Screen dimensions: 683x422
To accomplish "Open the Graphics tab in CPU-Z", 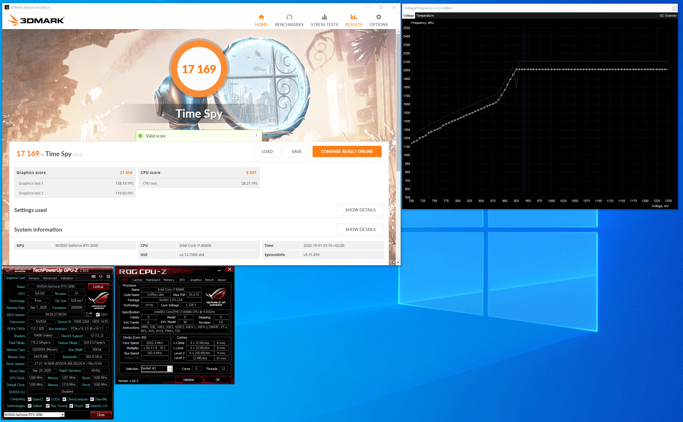I will coord(196,280).
